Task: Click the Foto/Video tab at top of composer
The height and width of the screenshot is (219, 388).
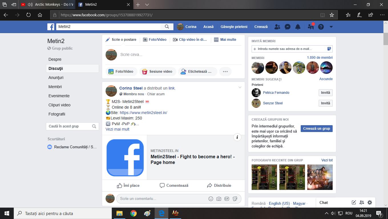Action: coord(155,40)
